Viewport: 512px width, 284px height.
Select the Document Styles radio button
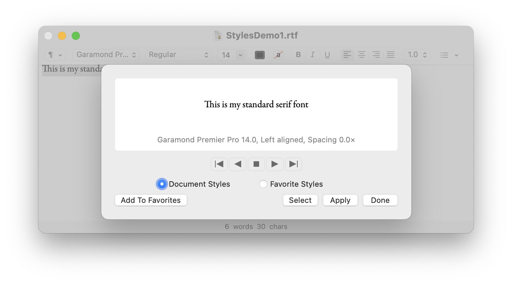(162, 184)
